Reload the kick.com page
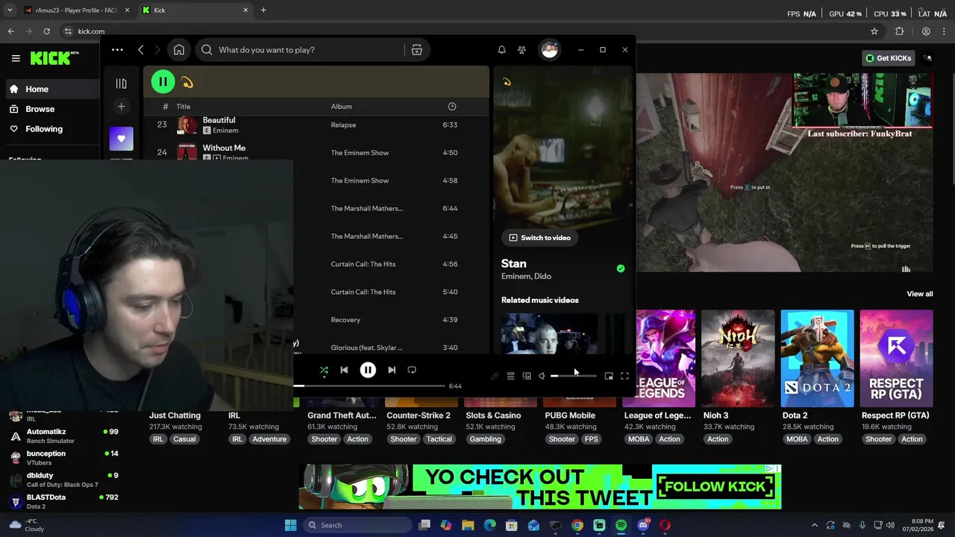This screenshot has width=955, height=537. (x=46, y=31)
